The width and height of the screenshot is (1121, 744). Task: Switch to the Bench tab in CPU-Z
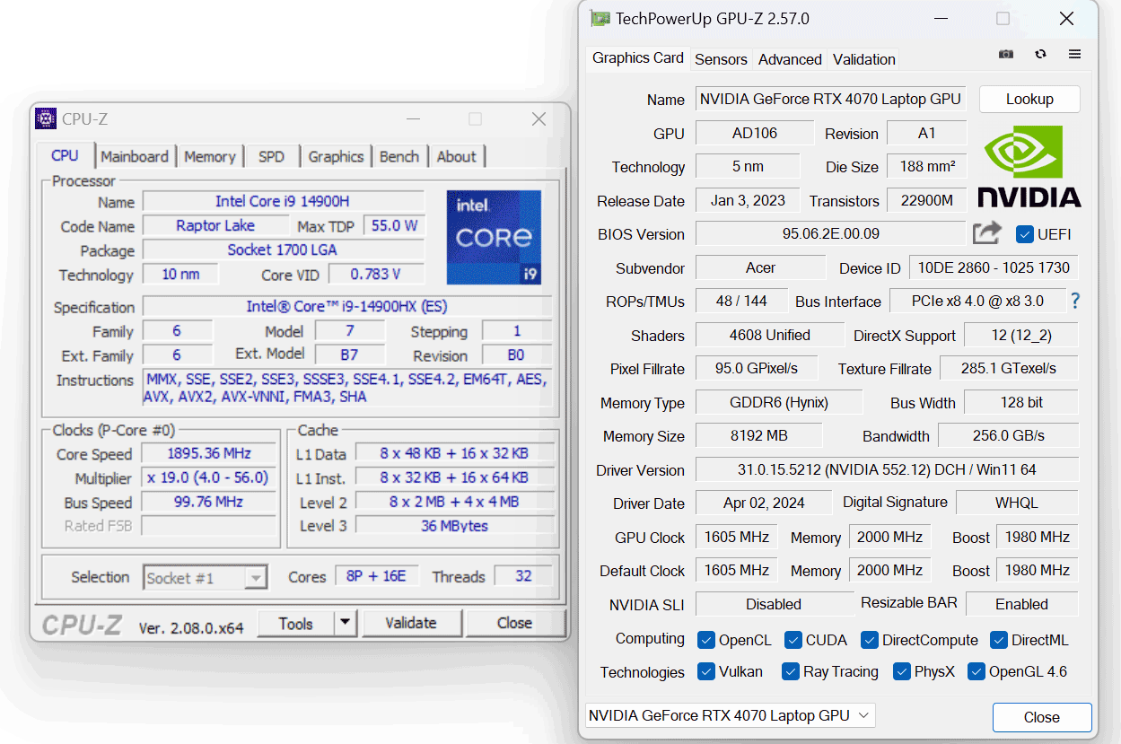(x=399, y=156)
